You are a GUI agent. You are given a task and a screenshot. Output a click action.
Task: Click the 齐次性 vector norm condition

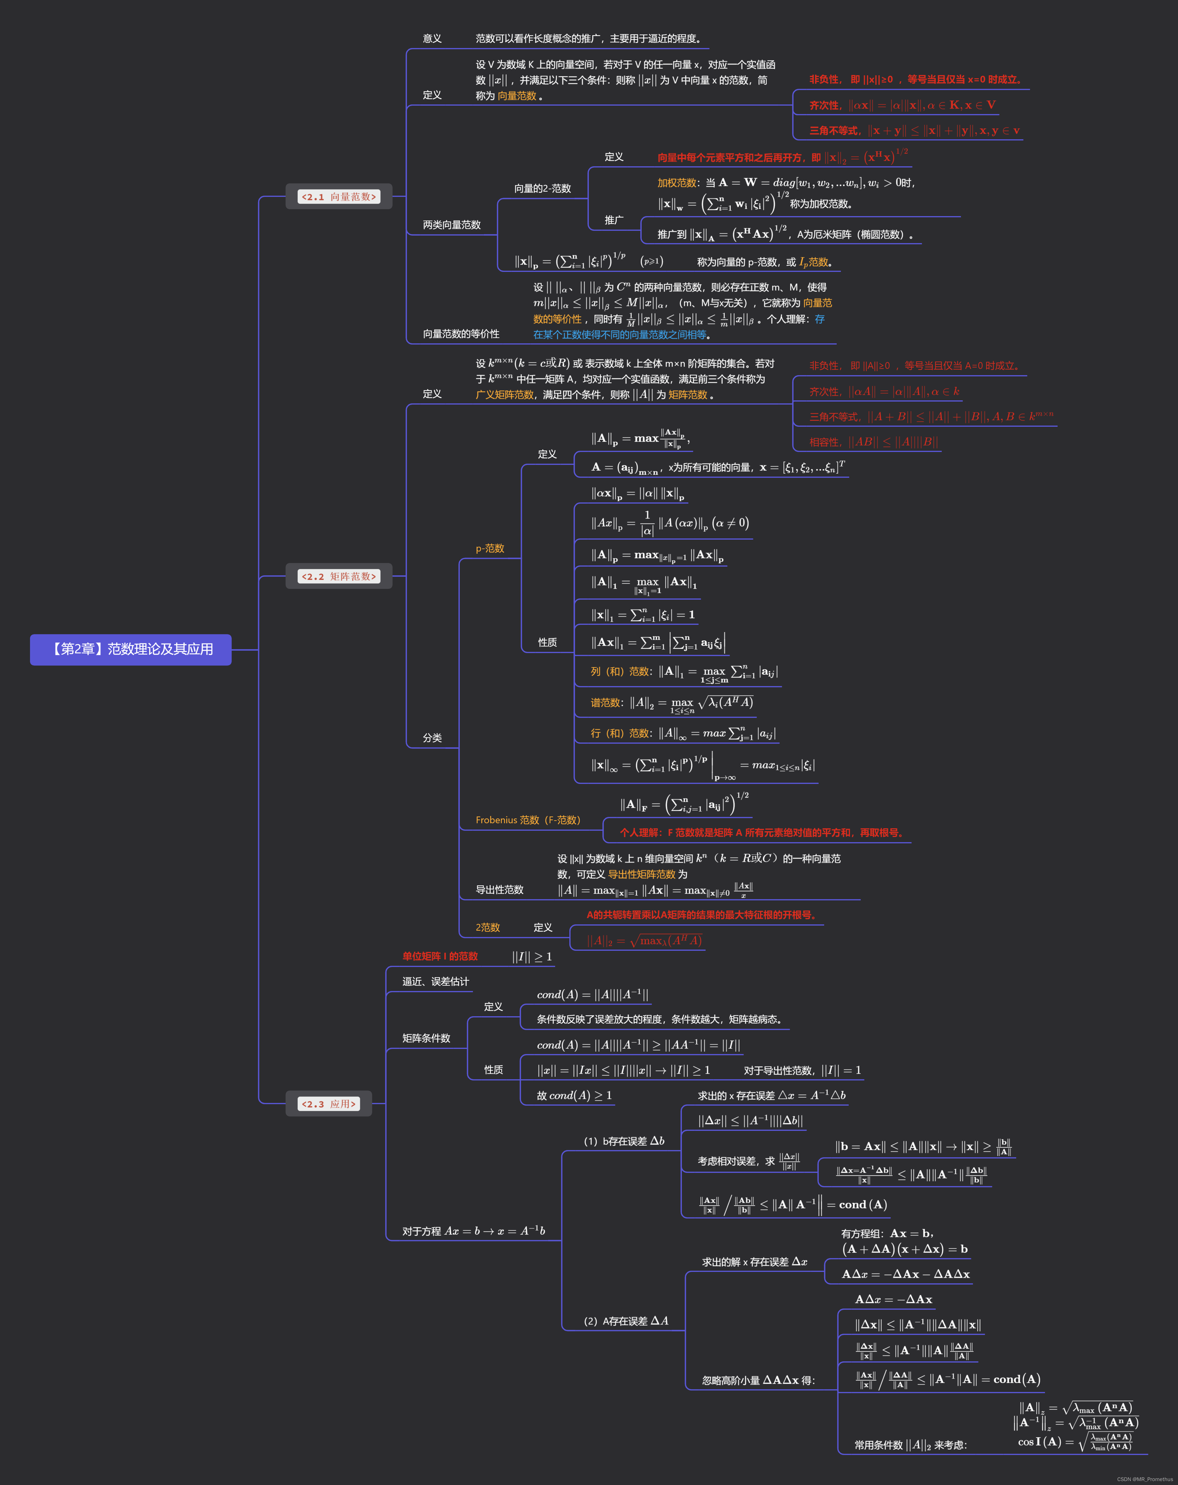click(x=902, y=105)
